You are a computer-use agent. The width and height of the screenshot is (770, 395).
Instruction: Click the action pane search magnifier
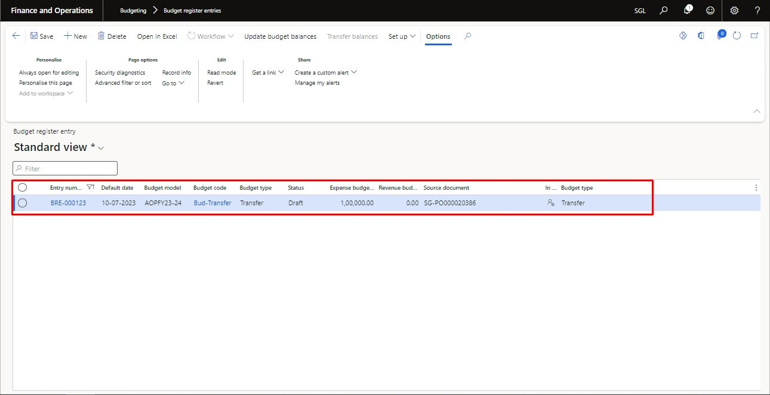pos(468,36)
